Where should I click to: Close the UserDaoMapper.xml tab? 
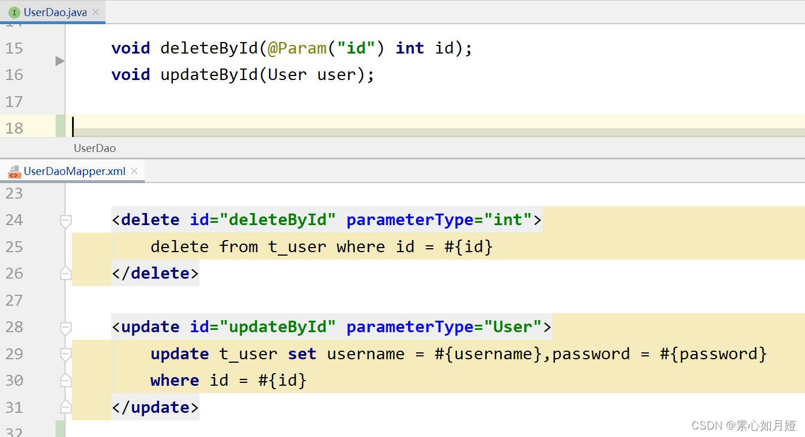pos(134,171)
